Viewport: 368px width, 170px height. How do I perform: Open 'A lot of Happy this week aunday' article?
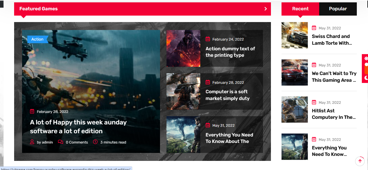[x=78, y=127]
